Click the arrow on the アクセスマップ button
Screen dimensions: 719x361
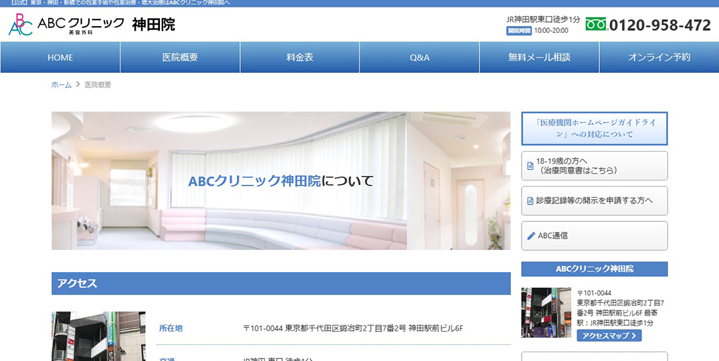pos(634,336)
